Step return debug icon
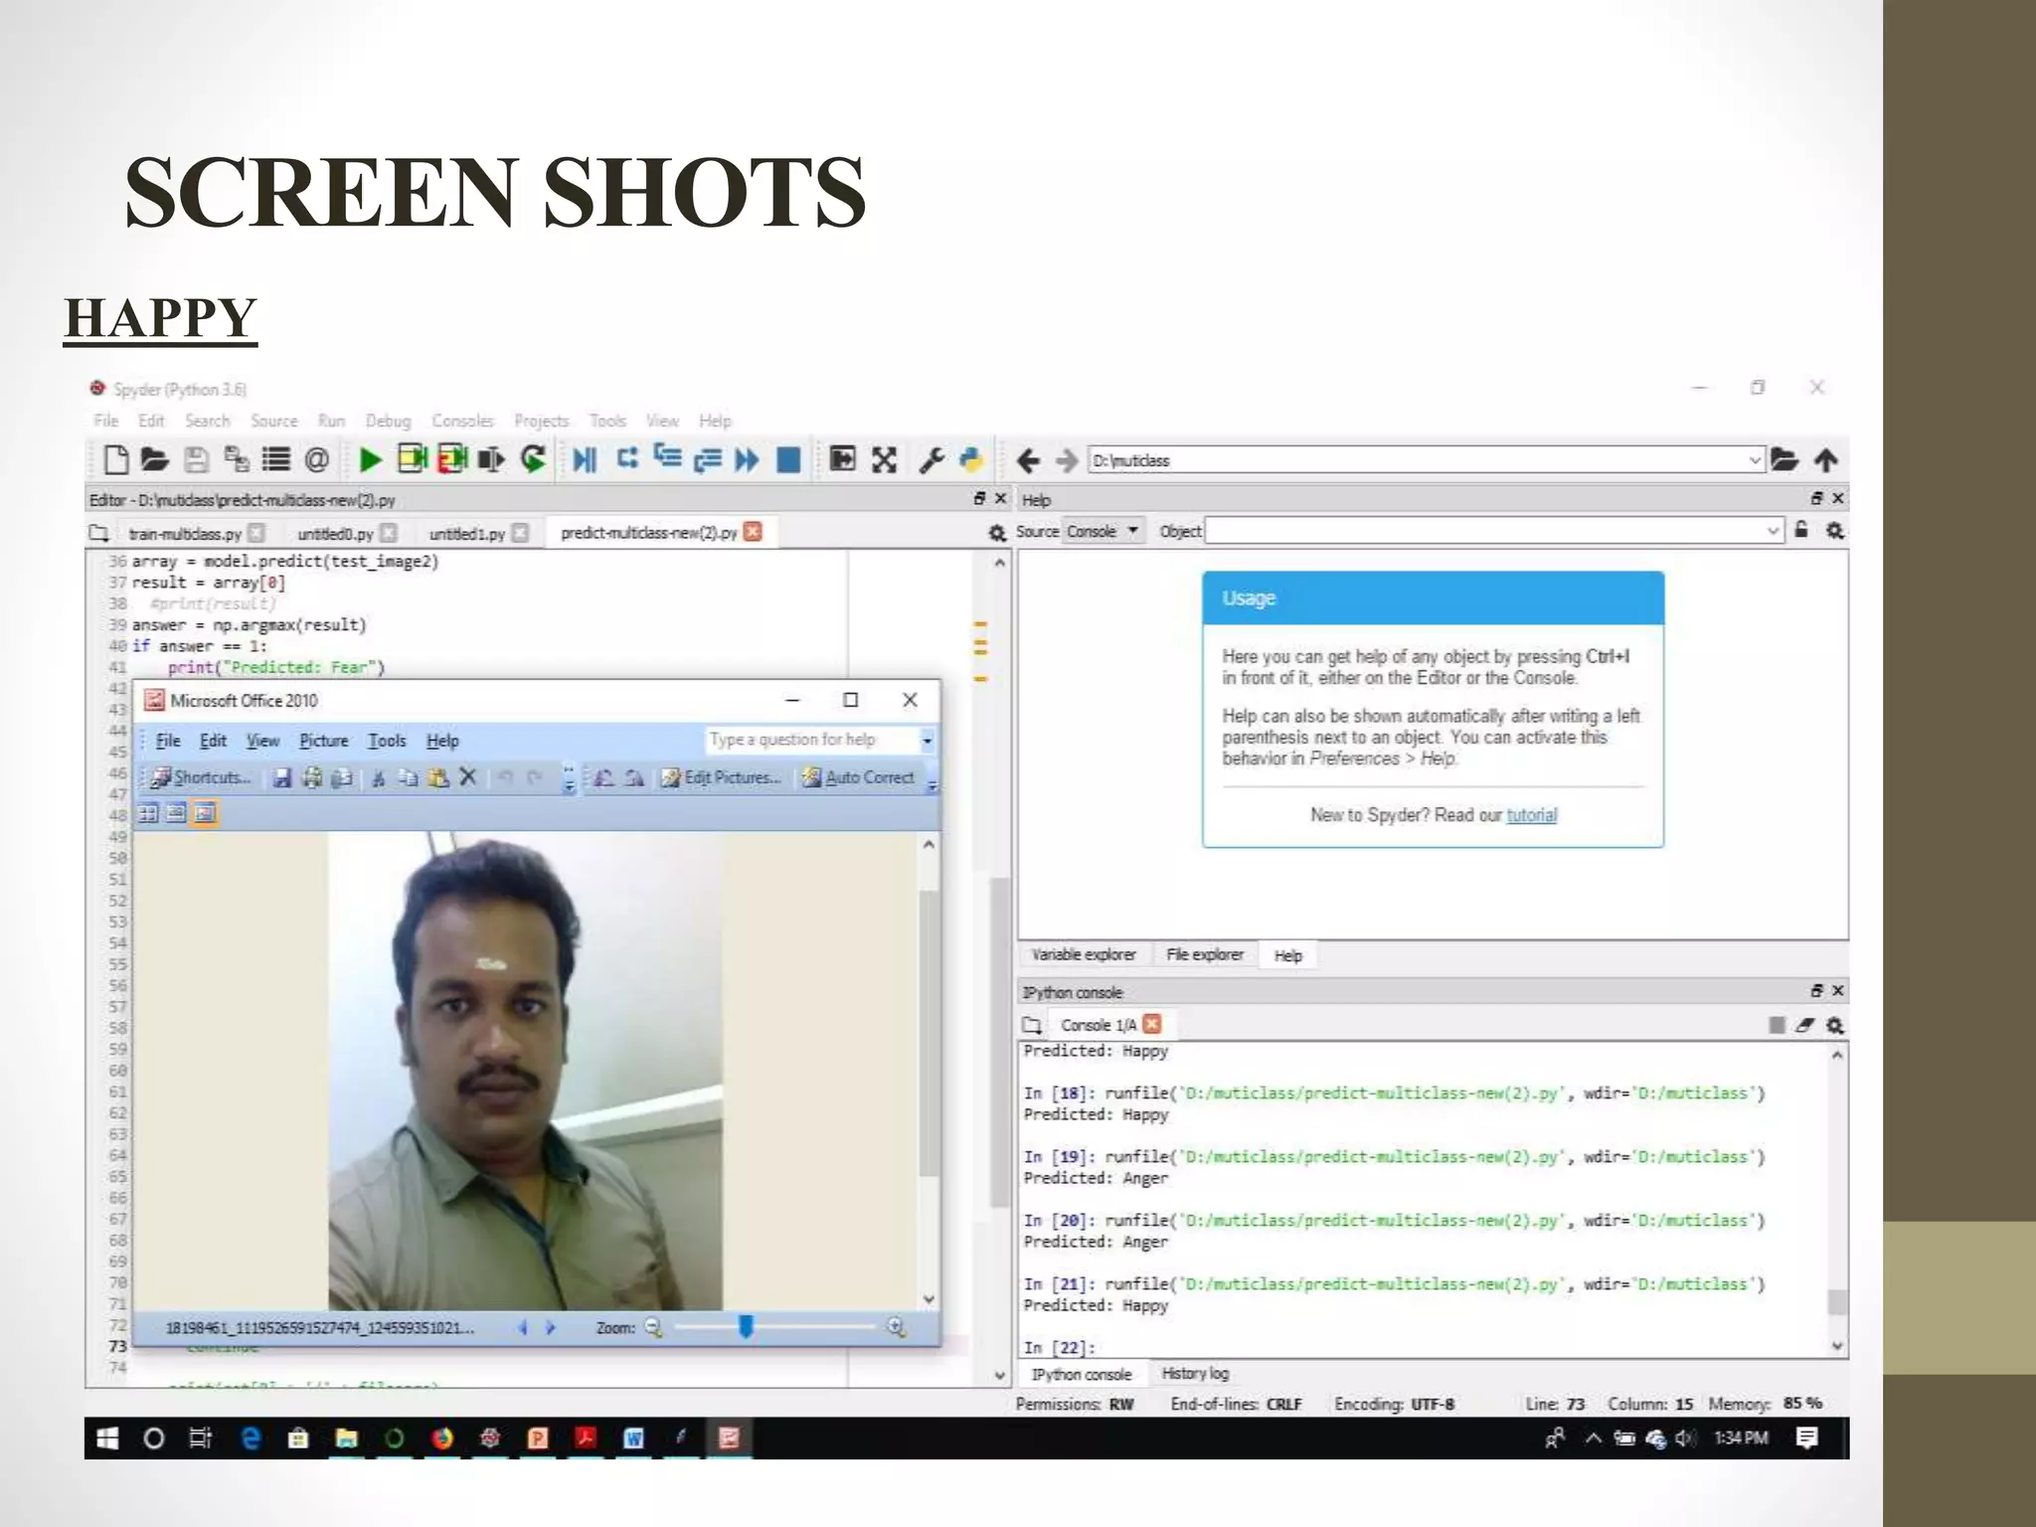The width and height of the screenshot is (2036, 1527). (x=707, y=459)
